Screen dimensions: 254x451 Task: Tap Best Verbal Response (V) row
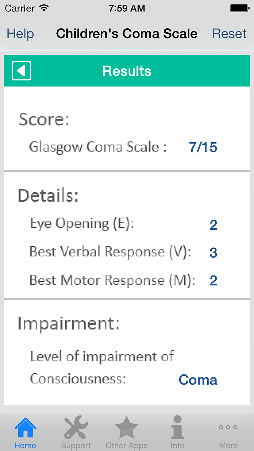pos(124,252)
